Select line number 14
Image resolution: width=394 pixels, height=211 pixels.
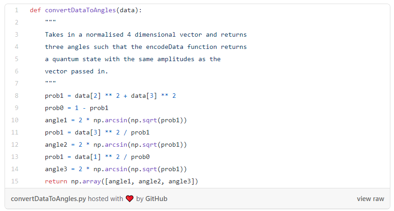[15, 169]
